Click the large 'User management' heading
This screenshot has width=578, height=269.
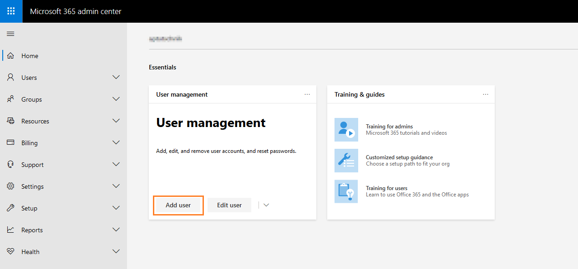point(211,122)
